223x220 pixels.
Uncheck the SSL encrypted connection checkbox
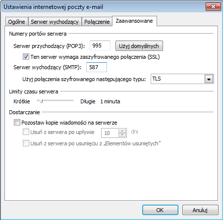pos(26,57)
